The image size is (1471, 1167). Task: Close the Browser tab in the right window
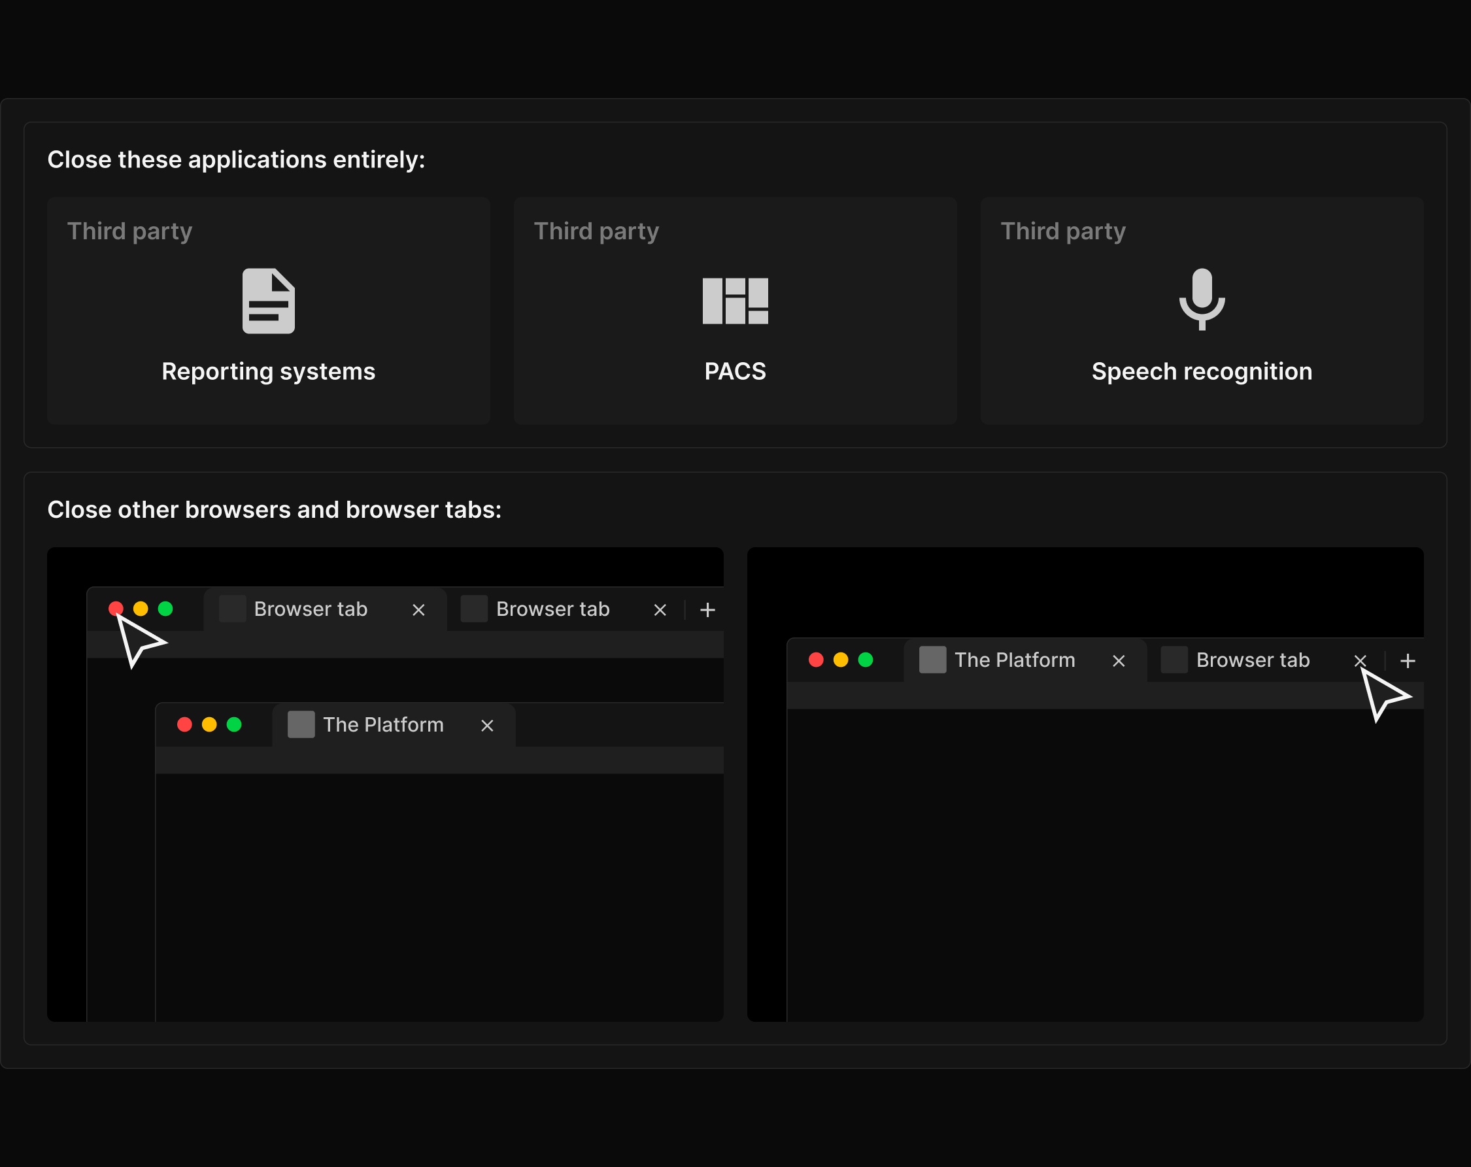pyautogui.click(x=1360, y=660)
